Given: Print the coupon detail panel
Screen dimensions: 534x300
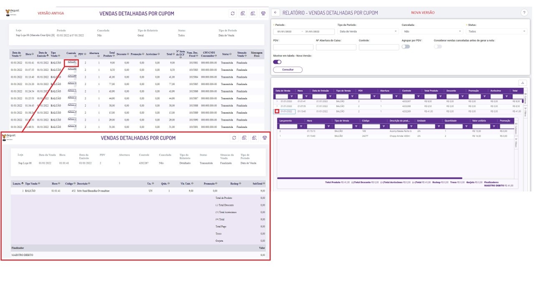Looking at the screenshot, I should (x=264, y=138).
